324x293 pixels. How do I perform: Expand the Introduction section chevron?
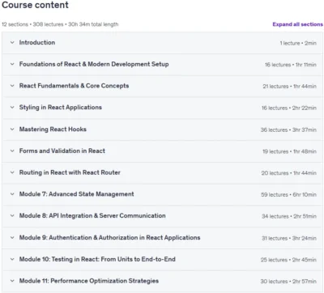coord(12,42)
